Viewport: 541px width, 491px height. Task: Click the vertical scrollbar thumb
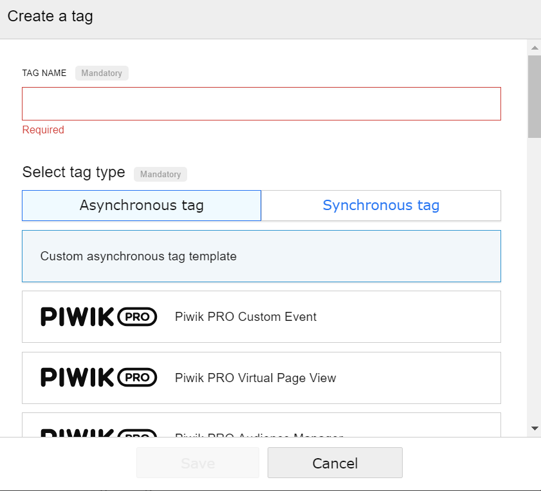534,95
